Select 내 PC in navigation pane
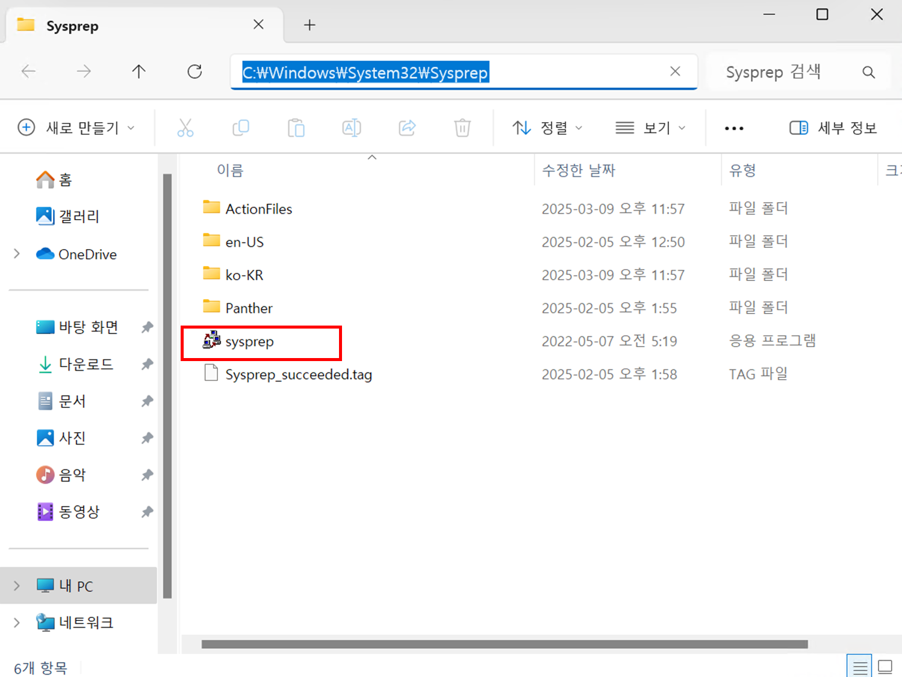This screenshot has height=677, width=902. (78, 586)
